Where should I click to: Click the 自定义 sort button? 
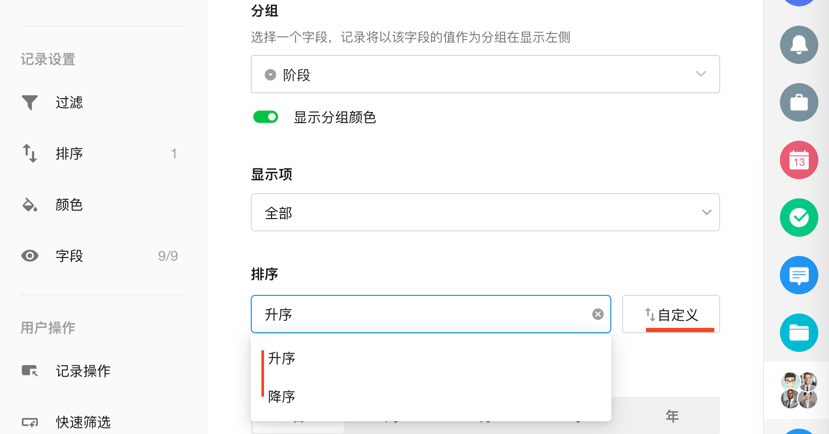coord(671,315)
